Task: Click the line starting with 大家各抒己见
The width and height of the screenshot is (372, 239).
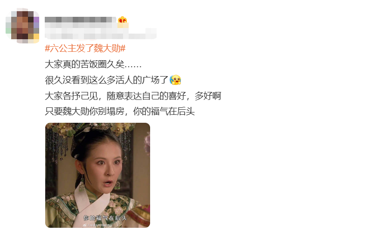Action: [133, 96]
